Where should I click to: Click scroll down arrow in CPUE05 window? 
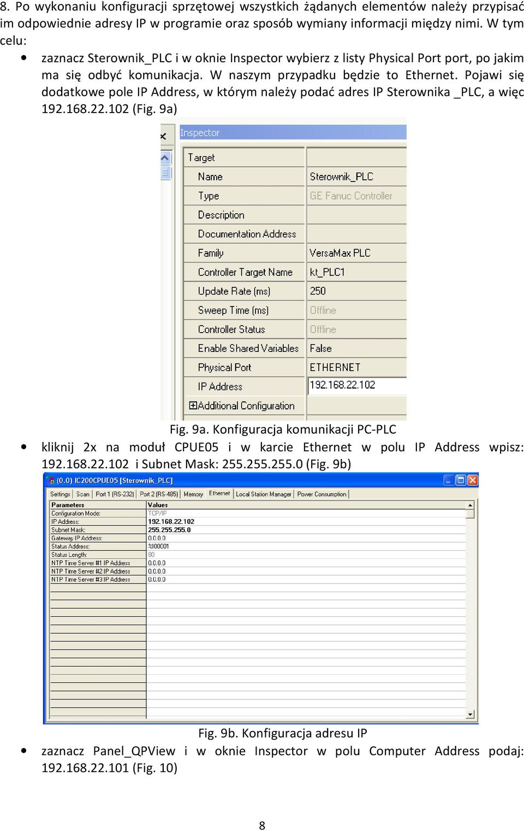470,714
